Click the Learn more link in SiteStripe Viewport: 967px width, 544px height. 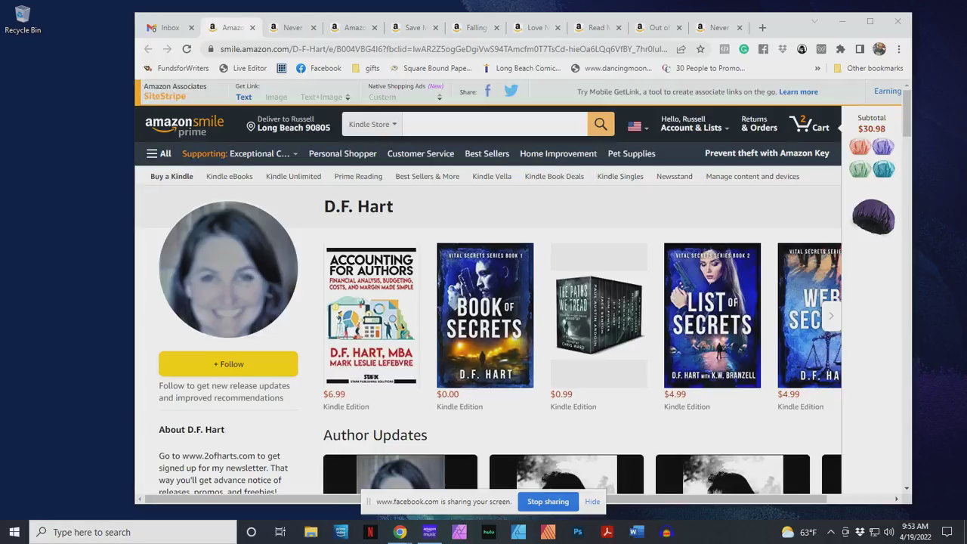click(x=799, y=91)
